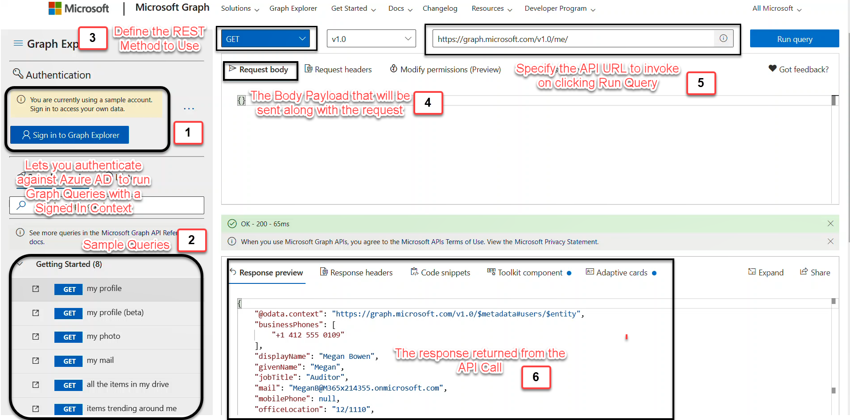850x420 pixels.
Task: Click the request body scrollbar thumb
Action: [x=834, y=100]
